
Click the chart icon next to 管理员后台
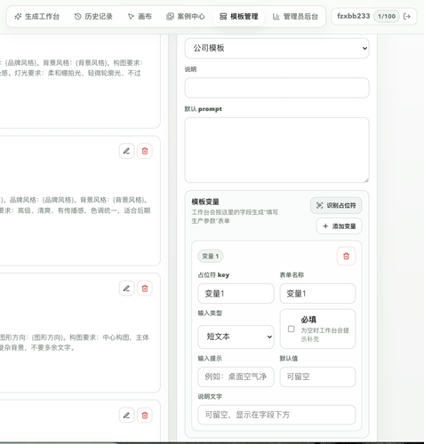pyautogui.click(x=276, y=17)
